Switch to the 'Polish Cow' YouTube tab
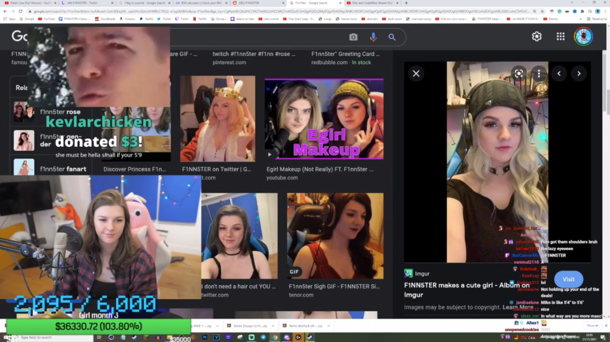Screen dimensions: 610x342 click(x=30, y=3)
